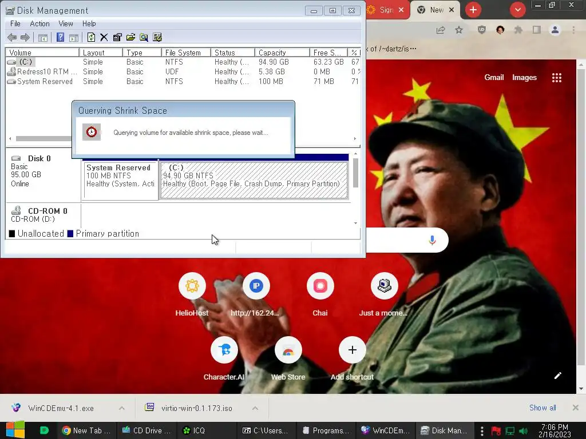This screenshot has width=586, height=439.
Task: Click Show all downloads link
Action: (x=543, y=408)
